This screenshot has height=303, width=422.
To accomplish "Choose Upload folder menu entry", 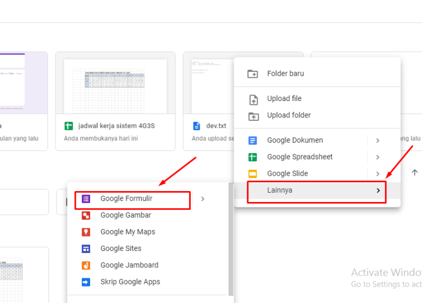I will [317, 115].
